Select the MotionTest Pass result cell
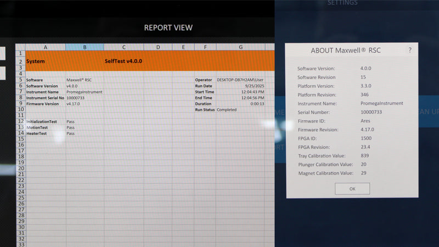This screenshot has width=439, height=247. [85, 127]
